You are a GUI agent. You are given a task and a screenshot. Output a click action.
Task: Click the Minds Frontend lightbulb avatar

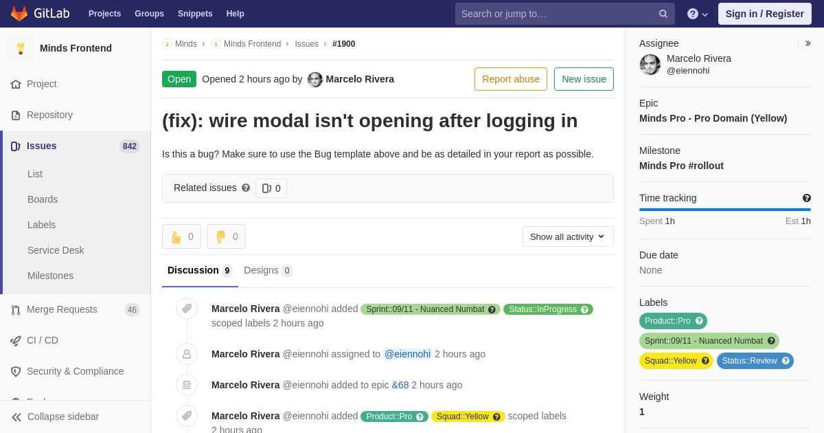(21, 48)
